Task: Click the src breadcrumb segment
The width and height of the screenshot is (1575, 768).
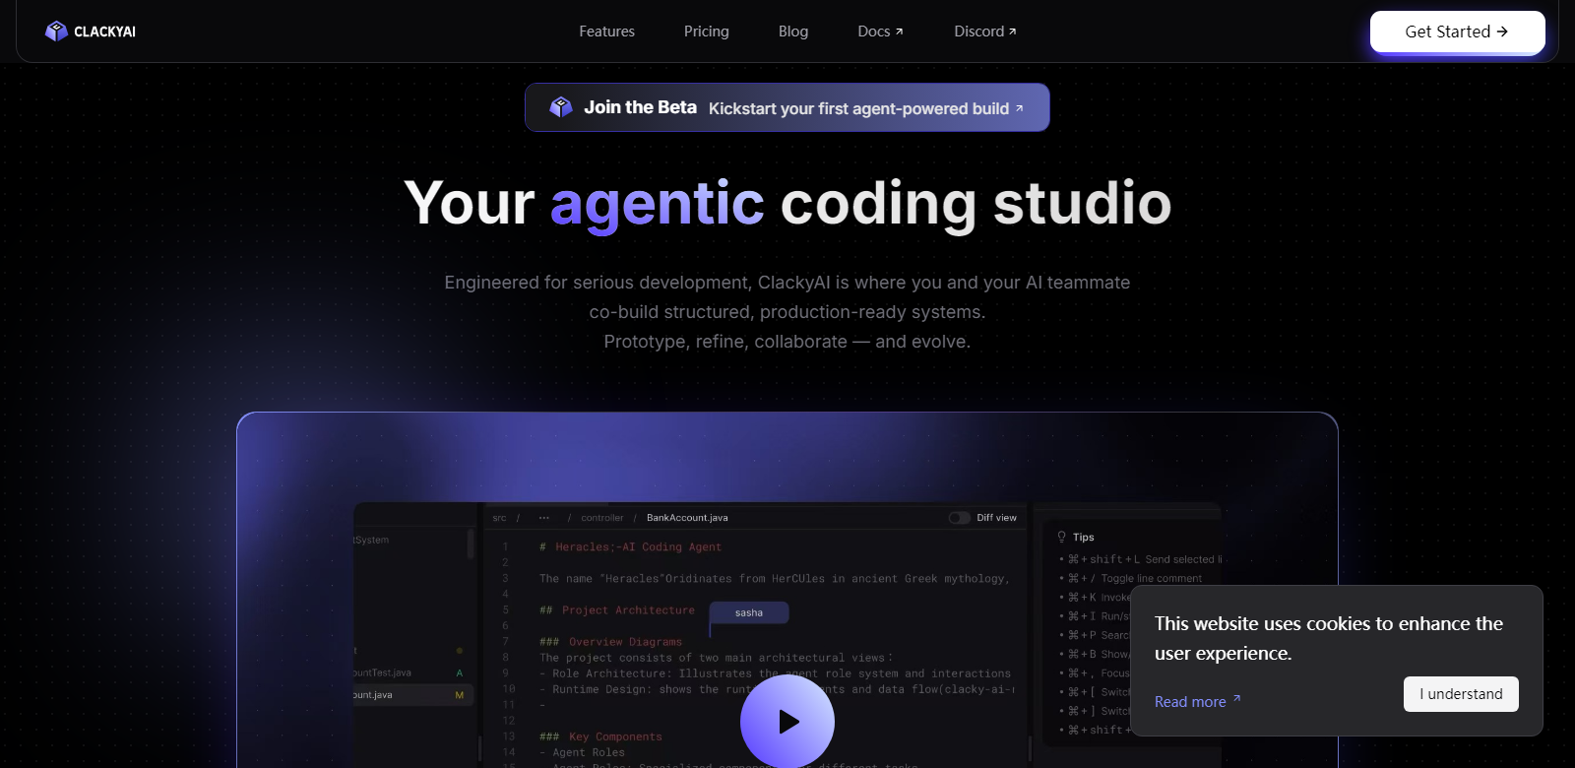Action: coord(499,518)
